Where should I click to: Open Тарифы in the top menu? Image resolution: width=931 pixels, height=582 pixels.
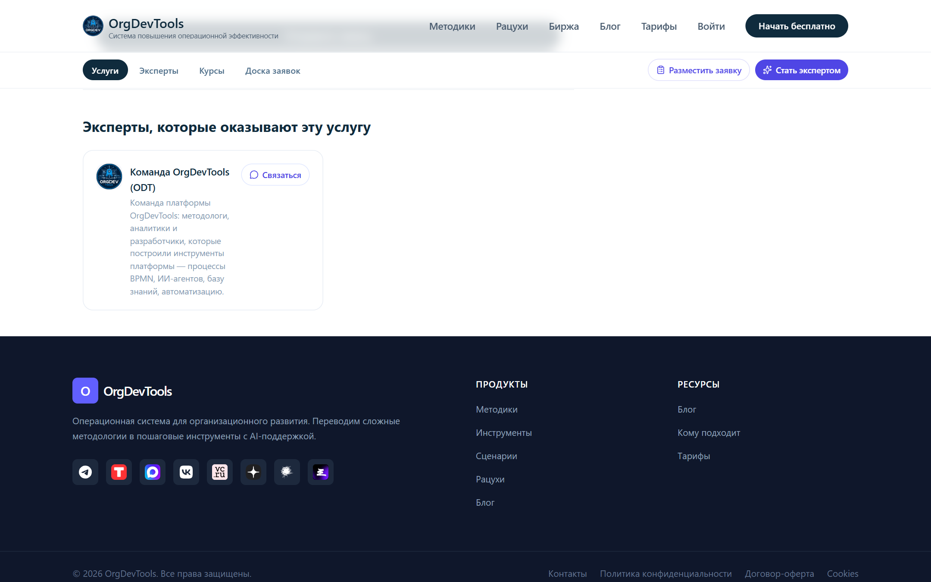(659, 26)
